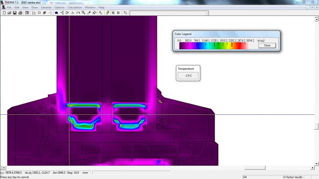Click the Open file folder icon
This screenshot has width=319, height=179.
[x=10, y=13]
